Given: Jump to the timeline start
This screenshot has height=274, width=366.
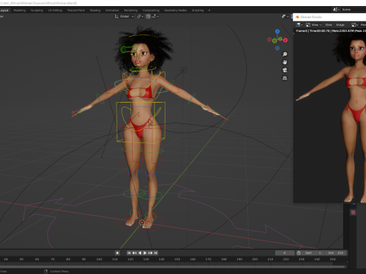Looking at the screenshot, I should pos(129,253).
